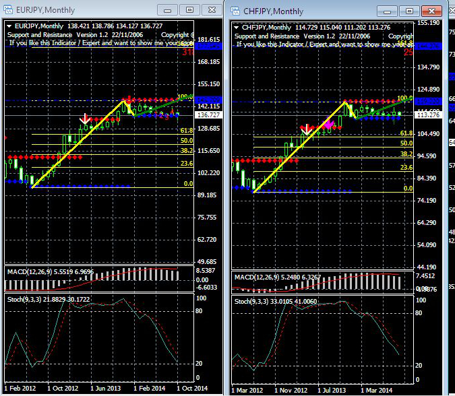Click the red number 318 on EURJPY chart
This screenshot has height=396, width=455.
[x=188, y=52]
